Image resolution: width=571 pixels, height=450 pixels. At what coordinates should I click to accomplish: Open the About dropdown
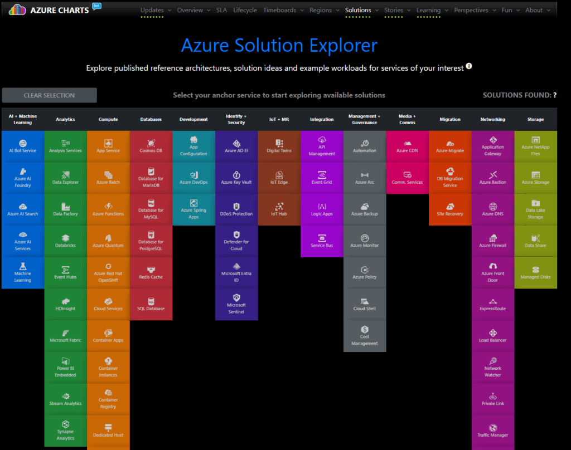[538, 10]
